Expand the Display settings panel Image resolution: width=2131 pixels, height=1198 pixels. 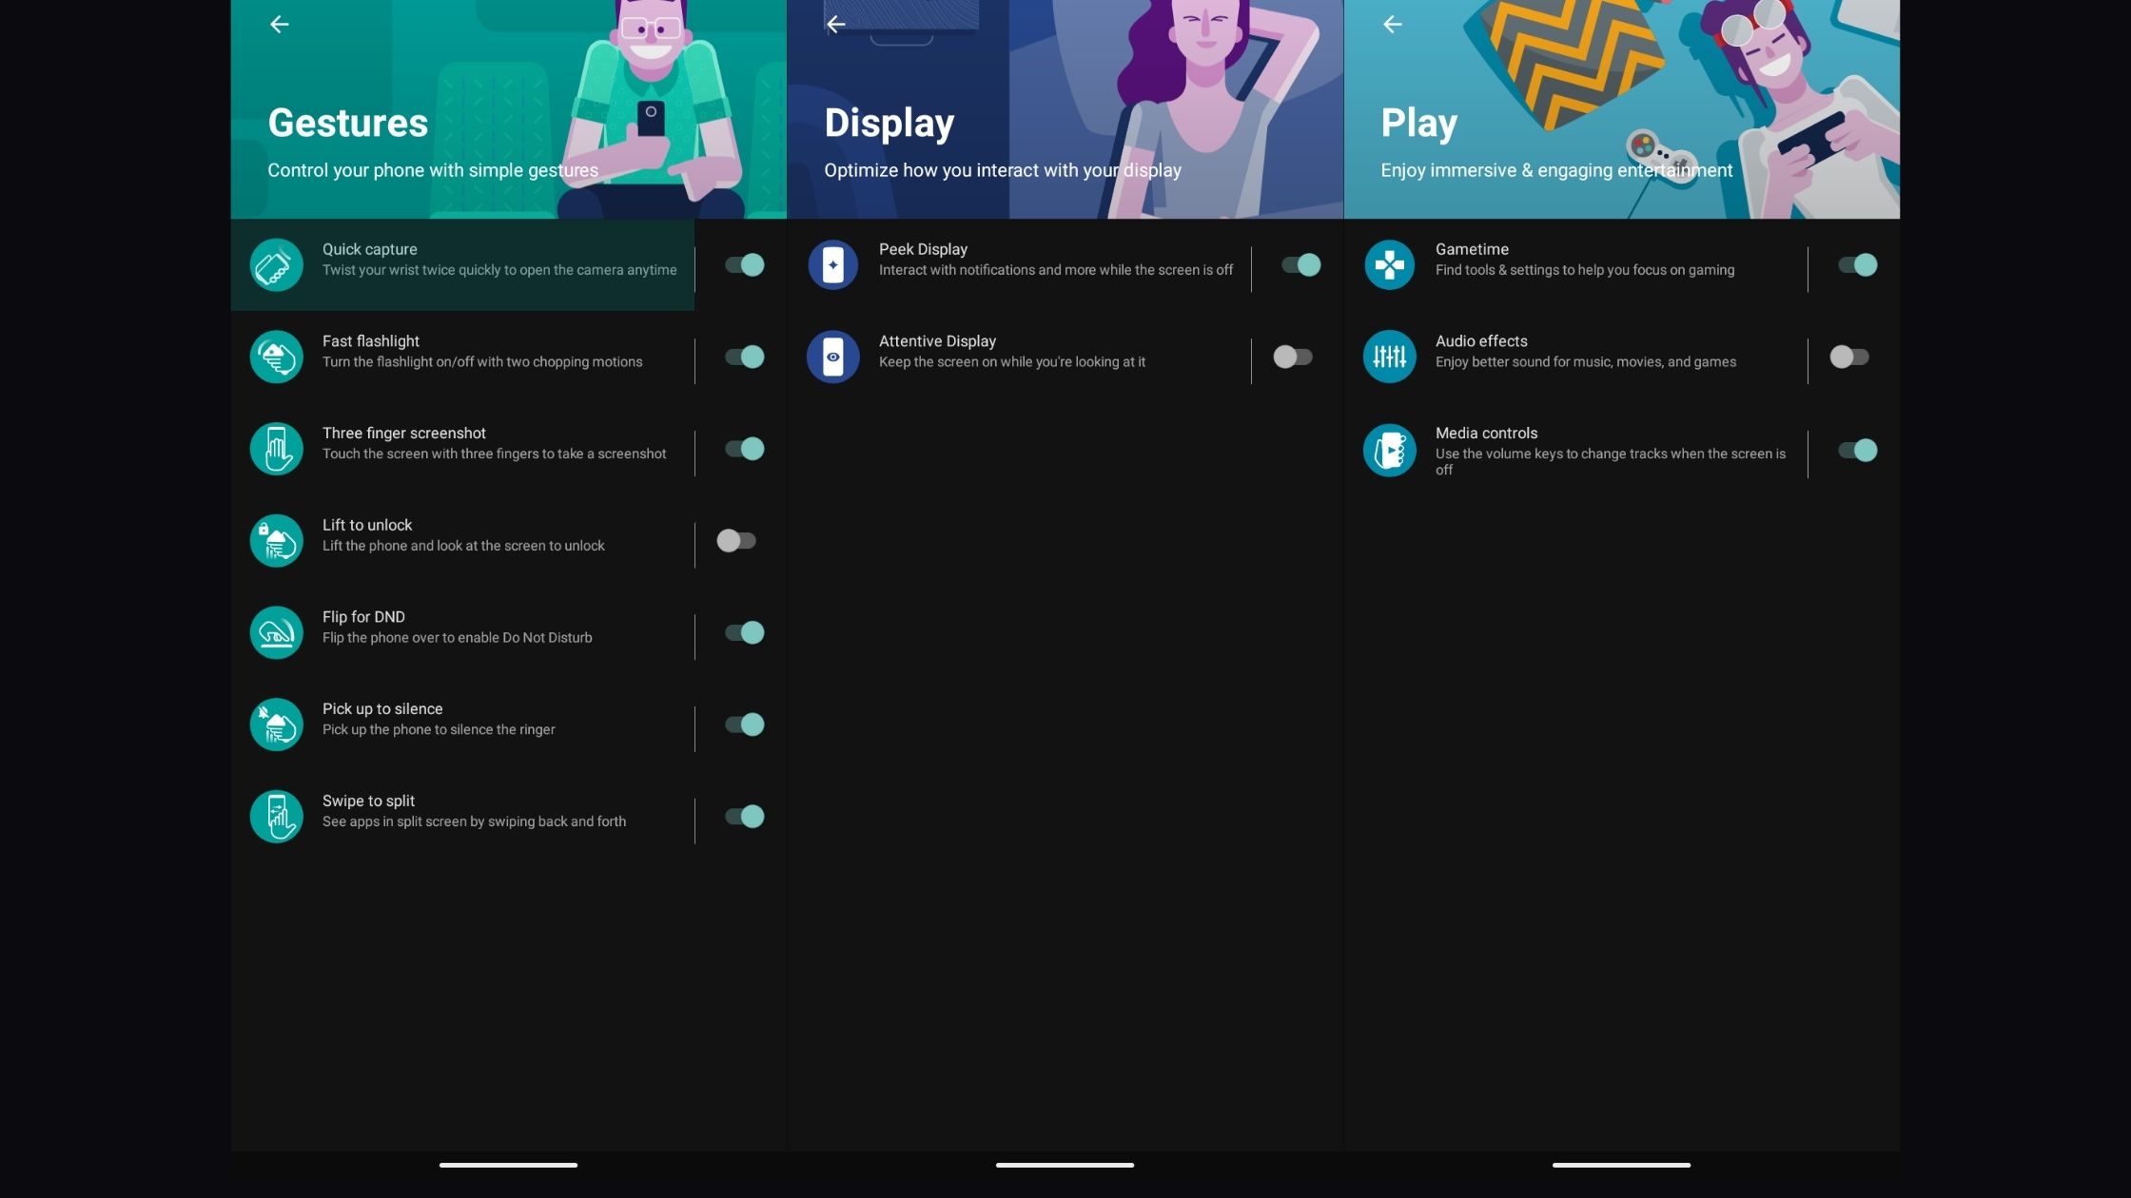pos(1064,109)
